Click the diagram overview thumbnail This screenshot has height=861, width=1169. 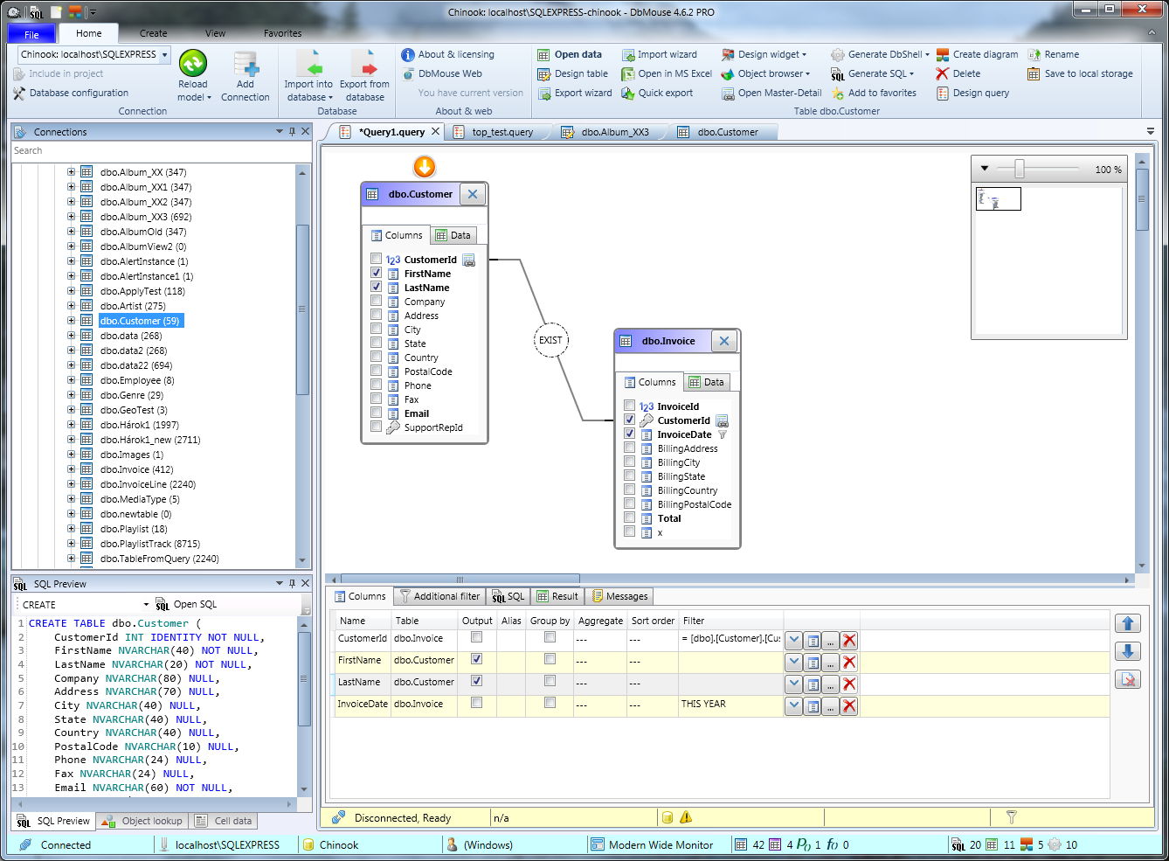(x=999, y=199)
